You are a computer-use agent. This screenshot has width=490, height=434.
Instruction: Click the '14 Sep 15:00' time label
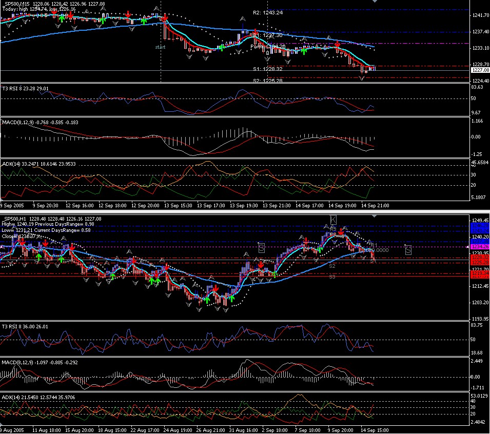[x=375, y=430]
